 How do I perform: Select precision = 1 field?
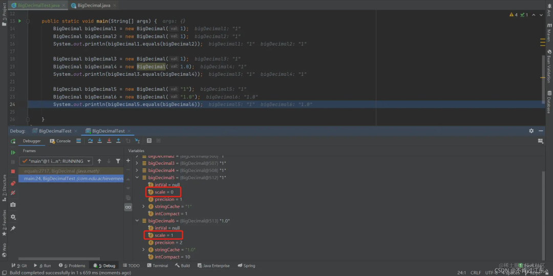165,199
